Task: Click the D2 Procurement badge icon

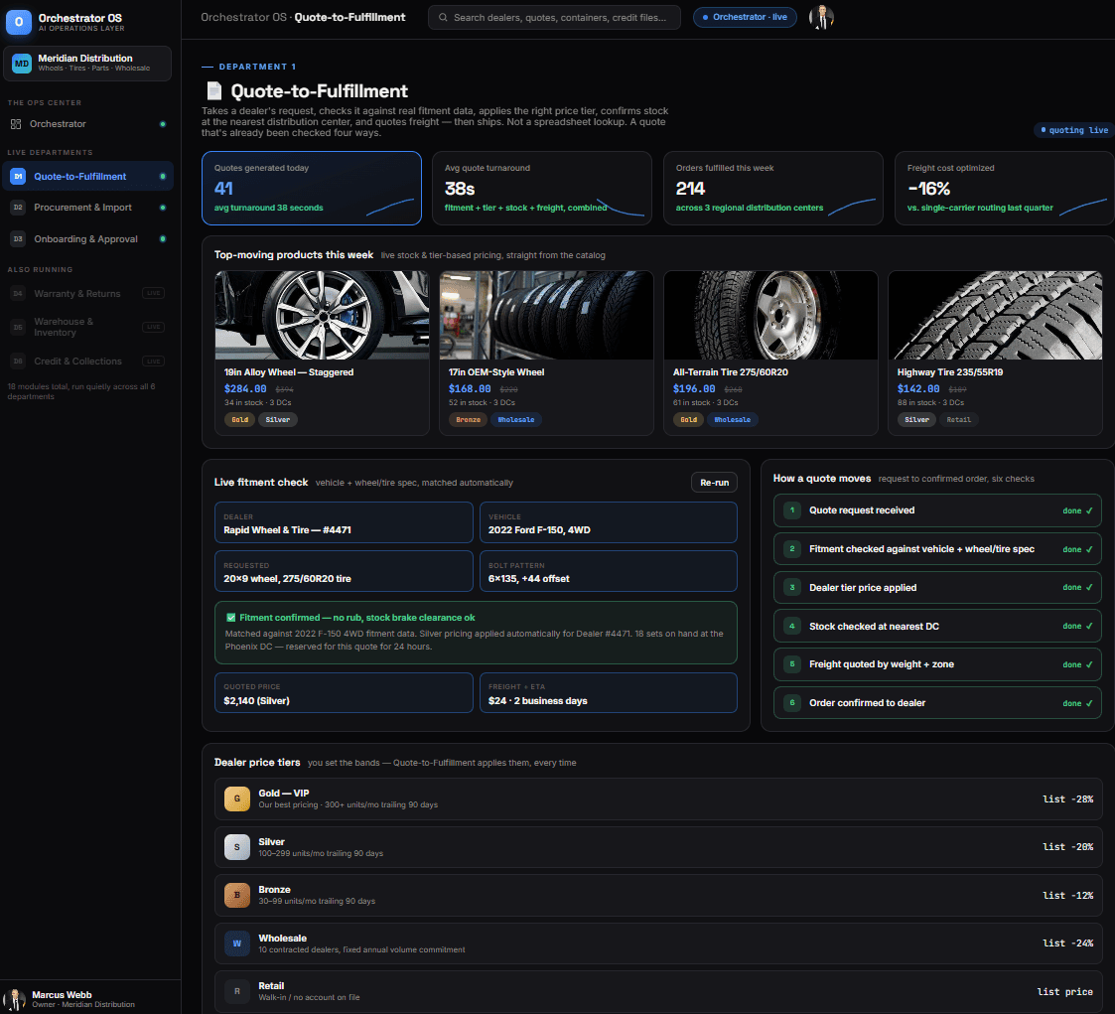Action: (x=18, y=208)
